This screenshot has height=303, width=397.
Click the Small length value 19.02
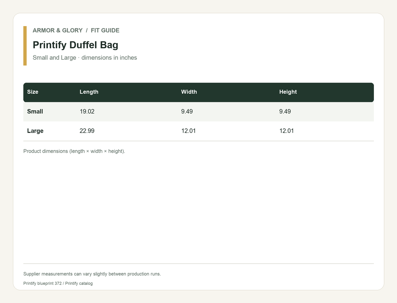click(x=87, y=112)
